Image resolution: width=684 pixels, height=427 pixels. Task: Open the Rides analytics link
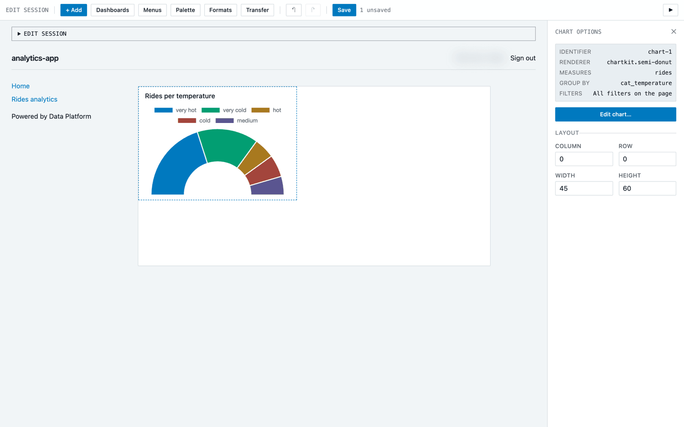34,99
